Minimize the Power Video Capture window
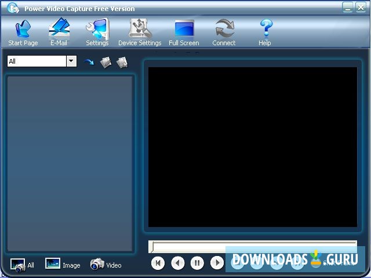 pos(348,8)
